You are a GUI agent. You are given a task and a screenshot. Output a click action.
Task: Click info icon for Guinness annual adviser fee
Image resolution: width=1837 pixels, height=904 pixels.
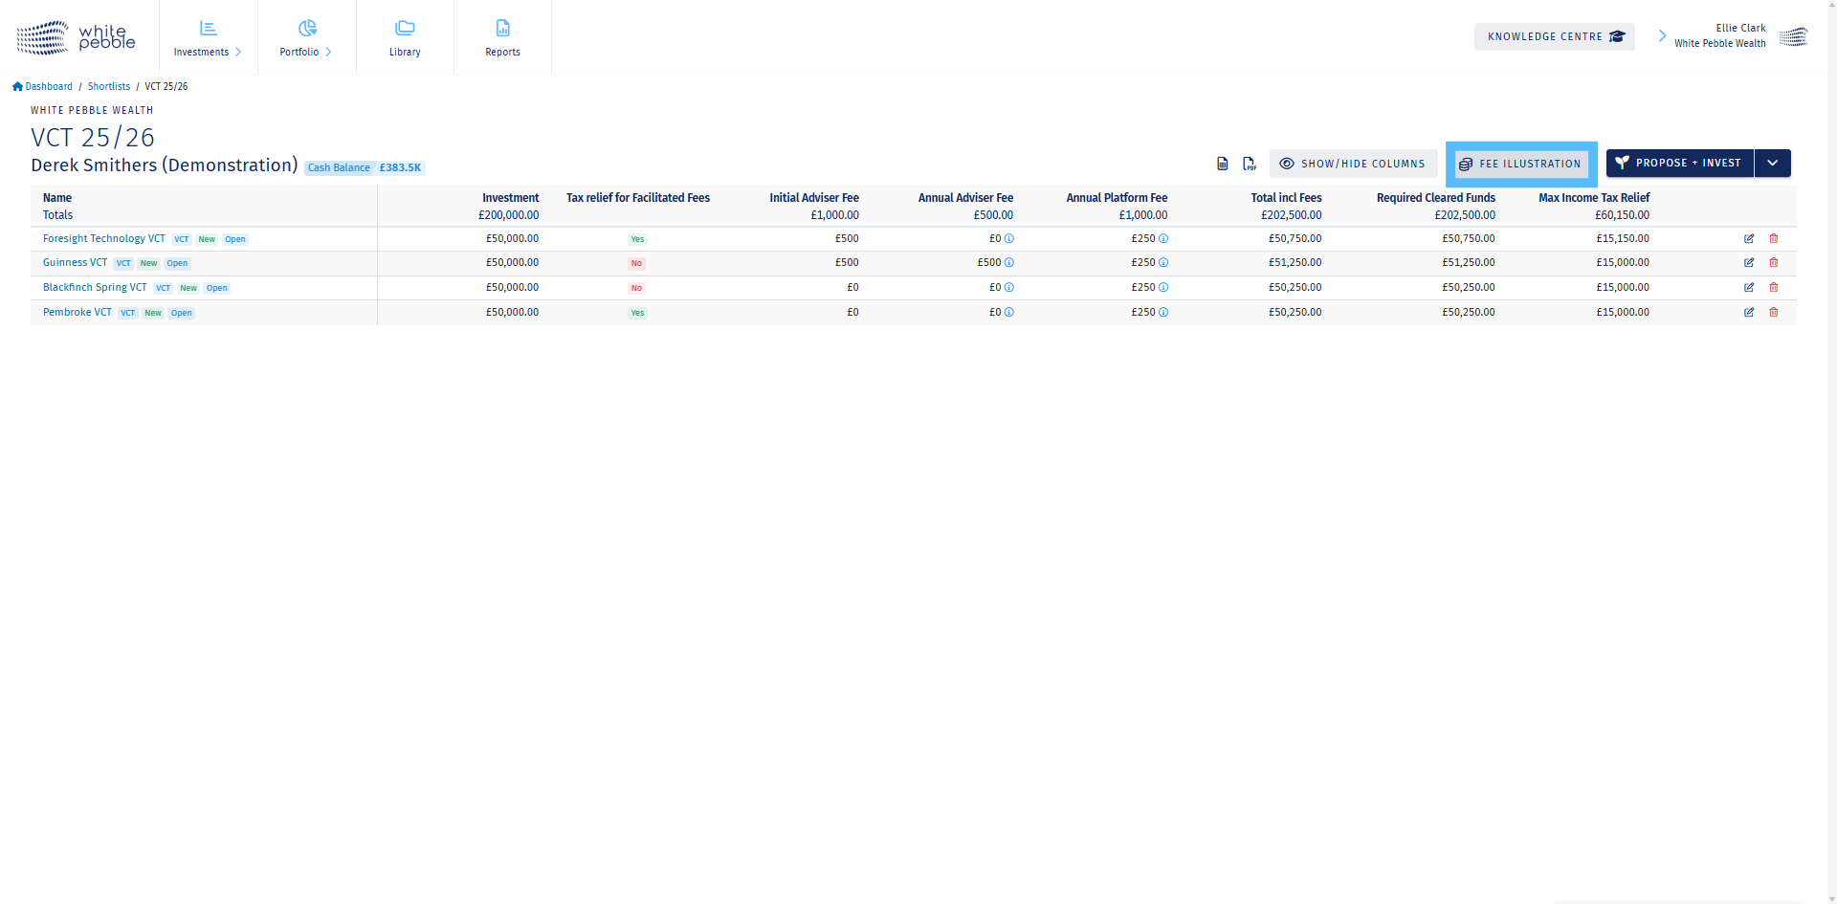(x=1008, y=263)
